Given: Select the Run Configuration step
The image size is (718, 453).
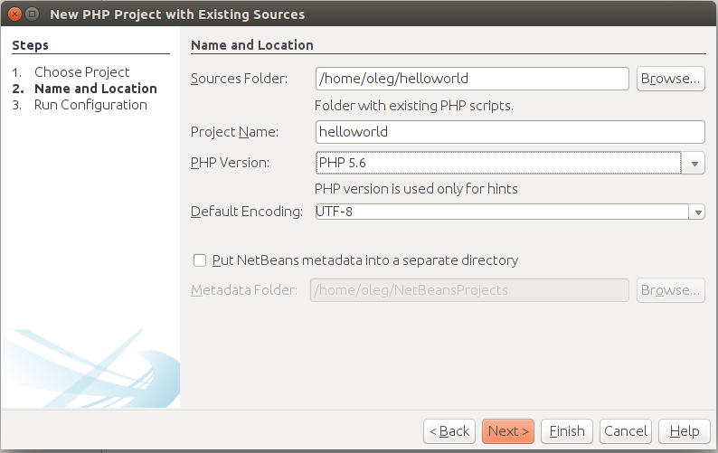Looking at the screenshot, I should 90,105.
